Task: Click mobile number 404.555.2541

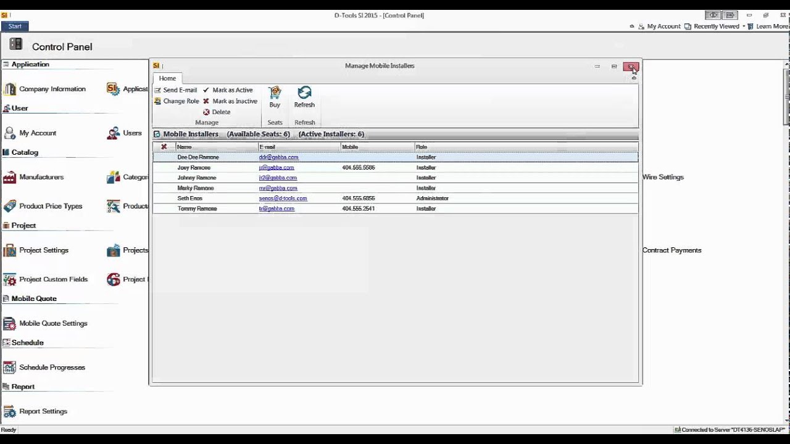Action: click(x=358, y=208)
